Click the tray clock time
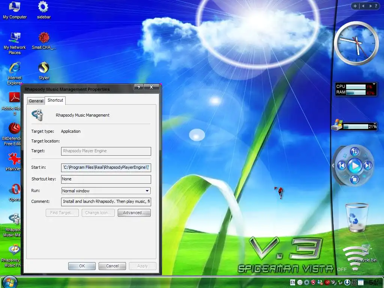 click(374, 282)
